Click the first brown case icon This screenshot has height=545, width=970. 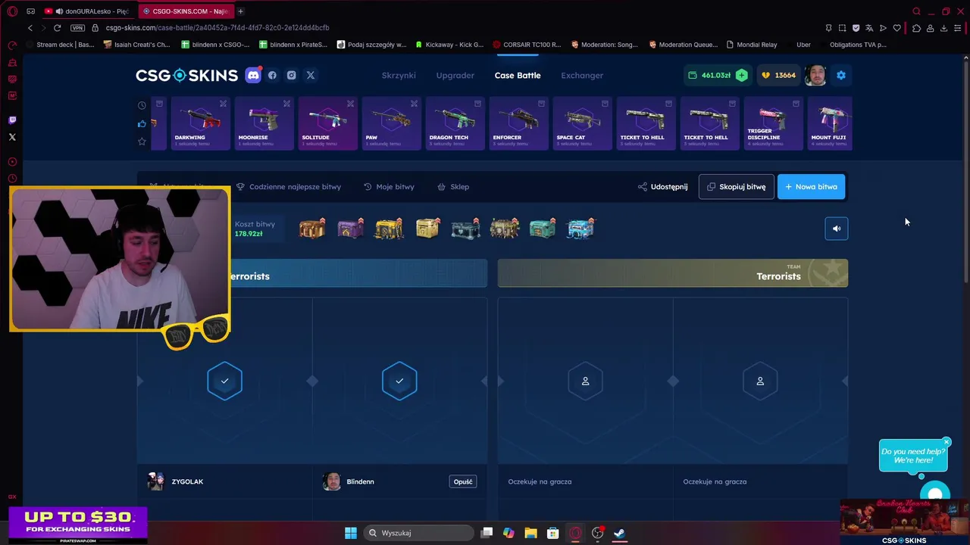[311, 228]
